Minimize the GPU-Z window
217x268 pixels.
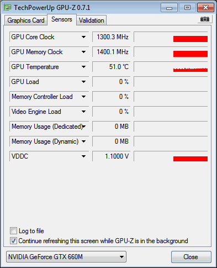(x=169, y=8)
